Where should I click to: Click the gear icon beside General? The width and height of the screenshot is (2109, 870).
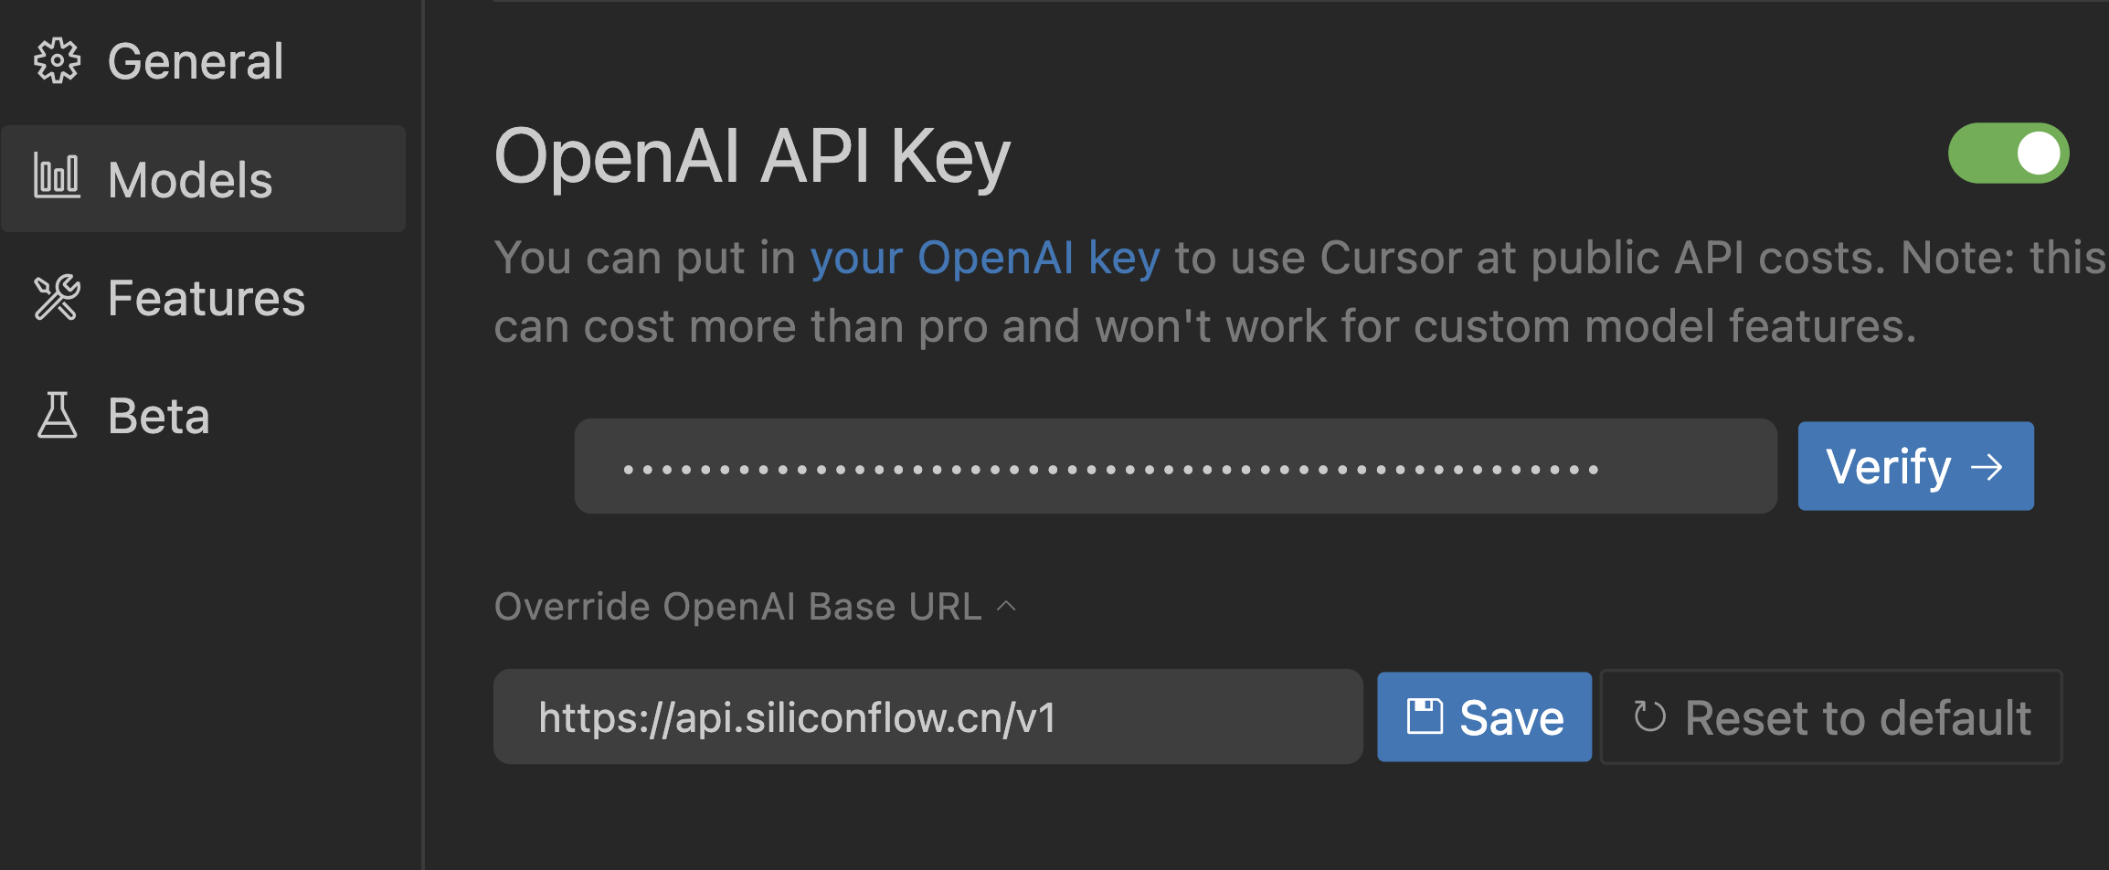(57, 61)
